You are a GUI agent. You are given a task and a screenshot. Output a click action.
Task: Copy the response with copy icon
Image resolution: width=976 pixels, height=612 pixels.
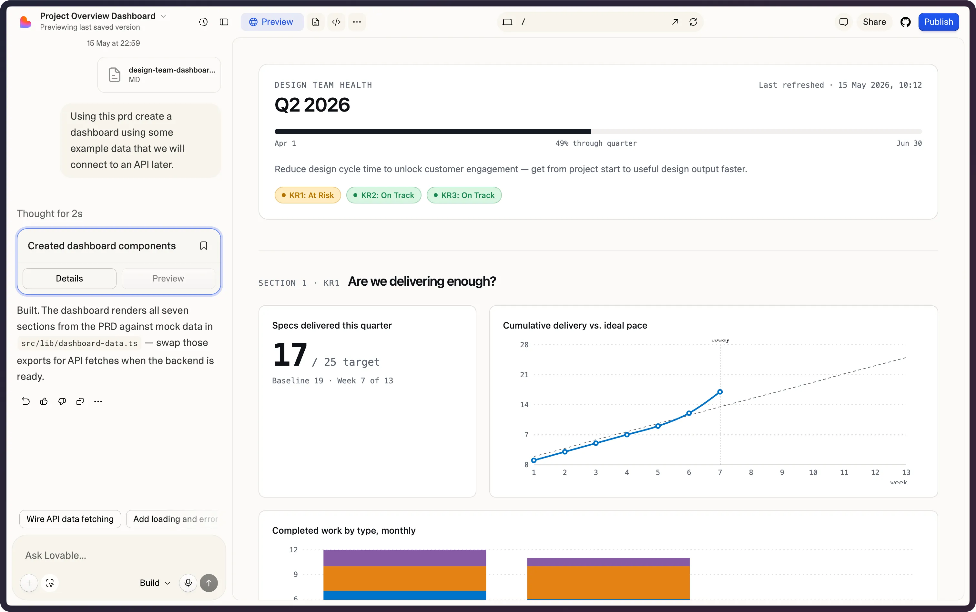[x=80, y=401]
